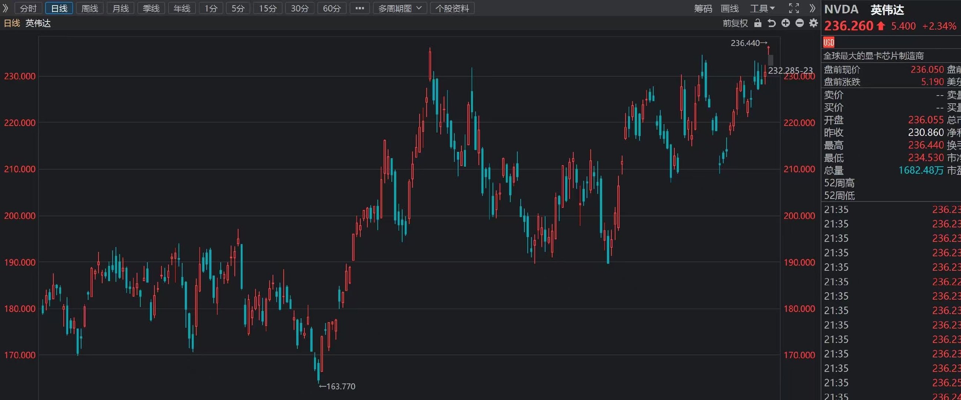Switch to the 1分 one-minute chart

[x=211, y=8]
